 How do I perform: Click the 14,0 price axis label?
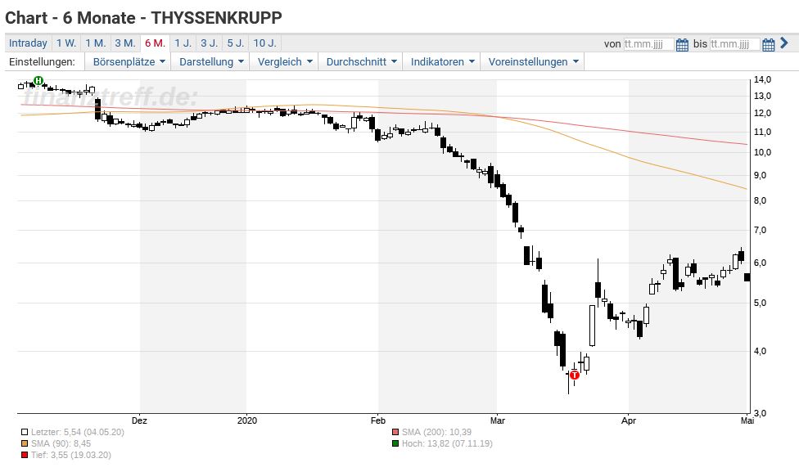point(763,80)
